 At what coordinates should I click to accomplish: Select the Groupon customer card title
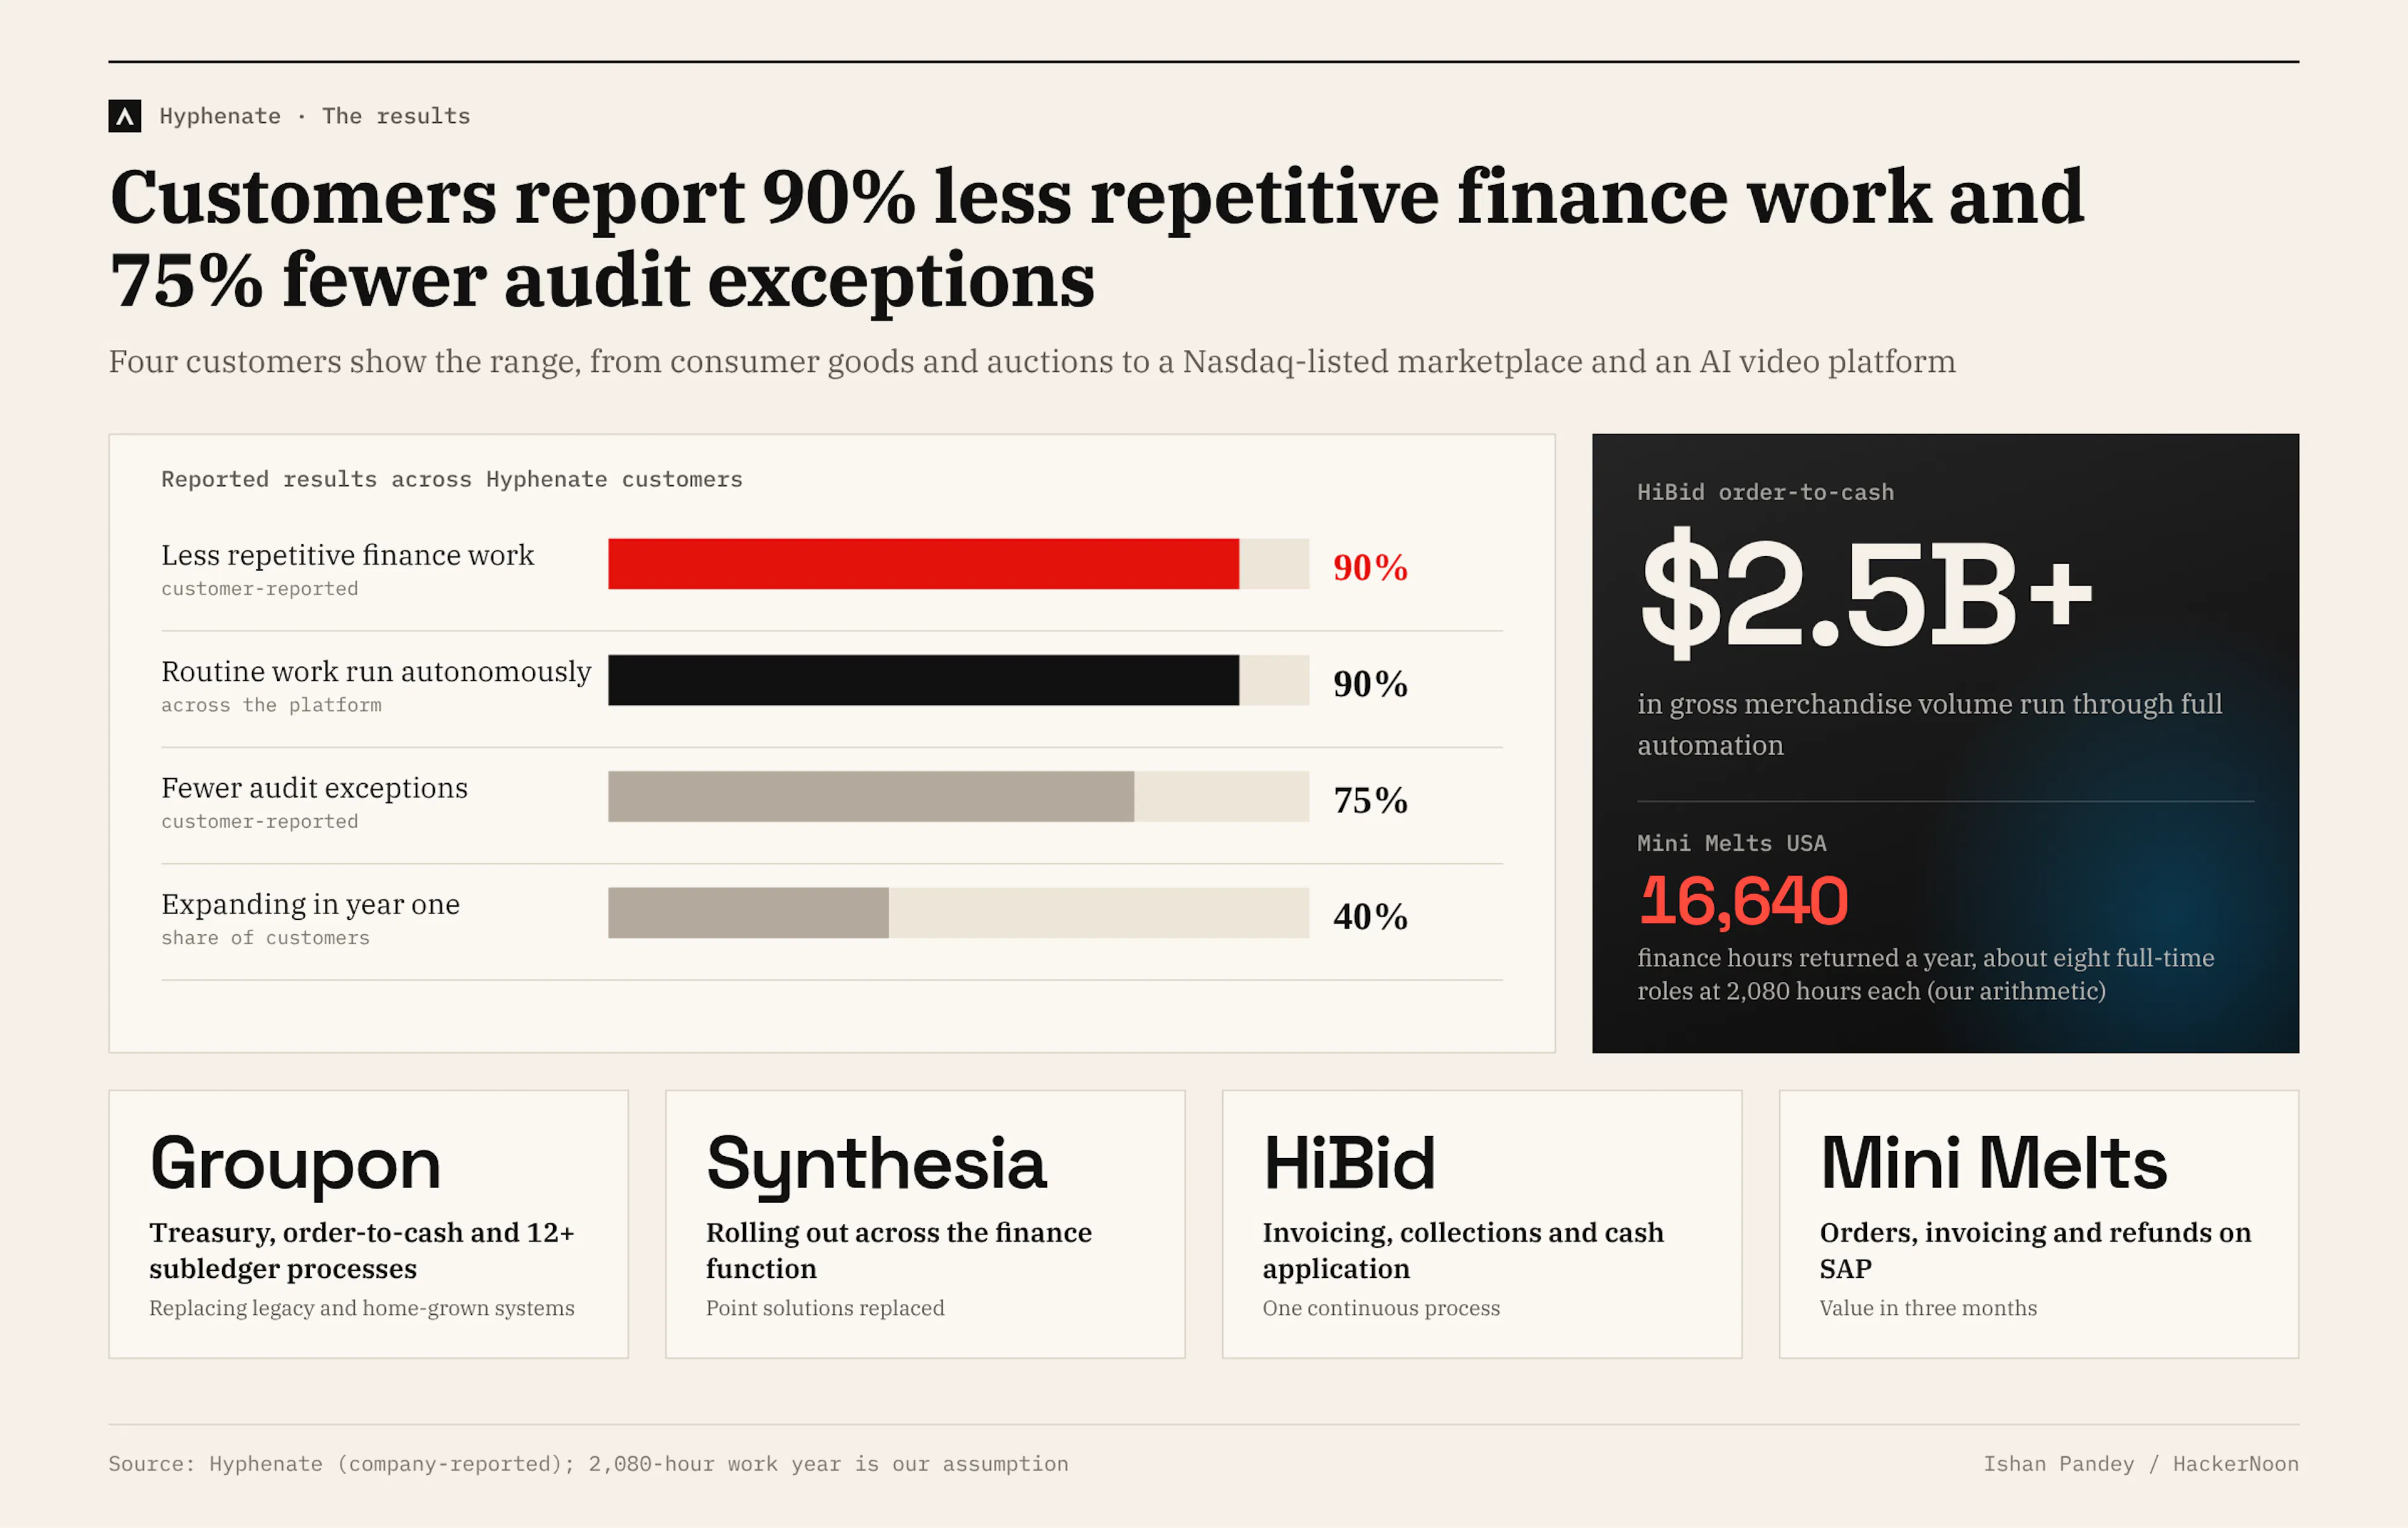pos(295,1164)
